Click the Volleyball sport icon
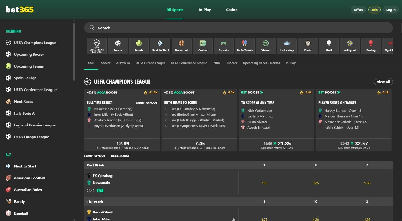 click(350, 46)
